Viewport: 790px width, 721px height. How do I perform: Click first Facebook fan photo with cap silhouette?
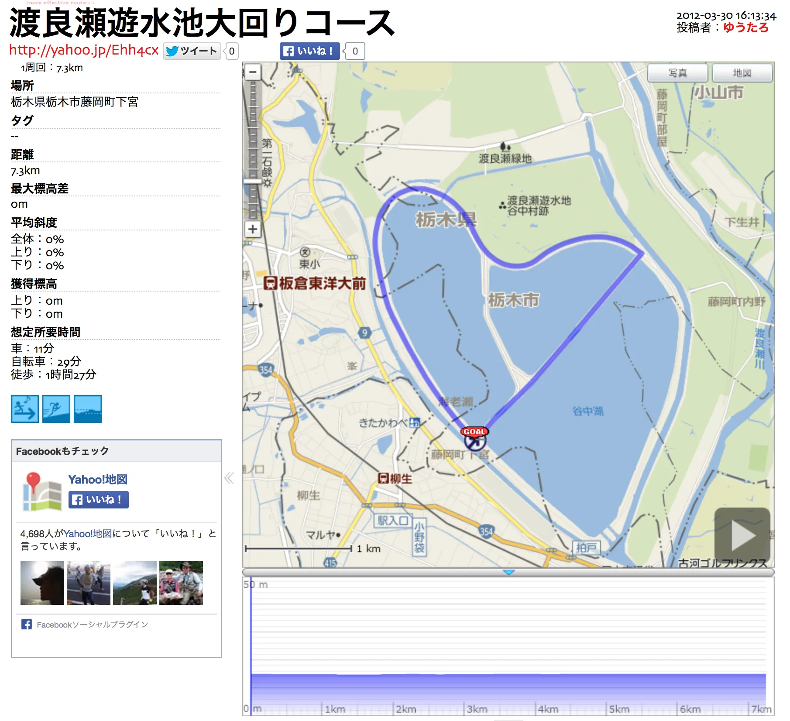point(42,583)
